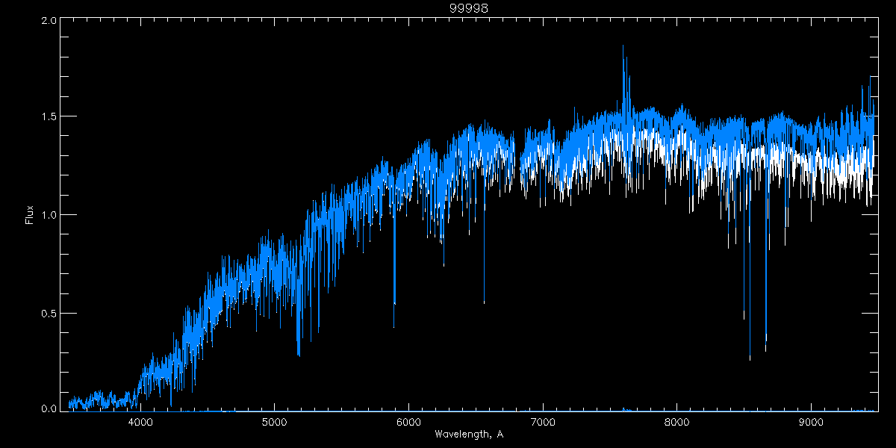896x448 pixels.
Task: Click the deepest absorption line bottom near 8500
Action: click(750, 358)
